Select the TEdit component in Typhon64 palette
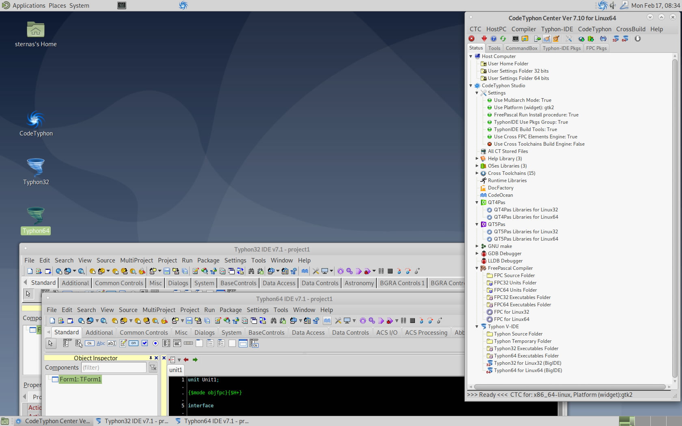The image size is (682, 426). 112,343
